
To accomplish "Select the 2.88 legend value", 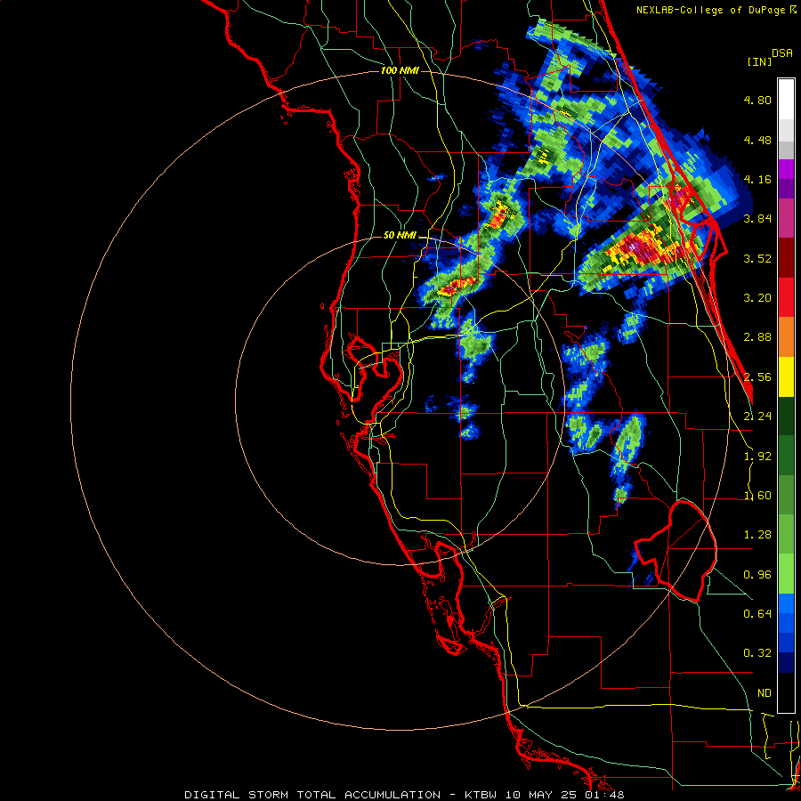I will coord(757,337).
